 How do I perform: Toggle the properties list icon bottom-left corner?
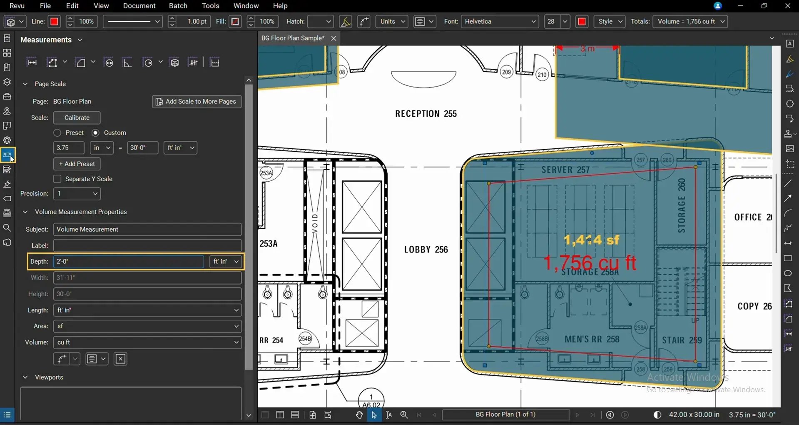click(7, 415)
